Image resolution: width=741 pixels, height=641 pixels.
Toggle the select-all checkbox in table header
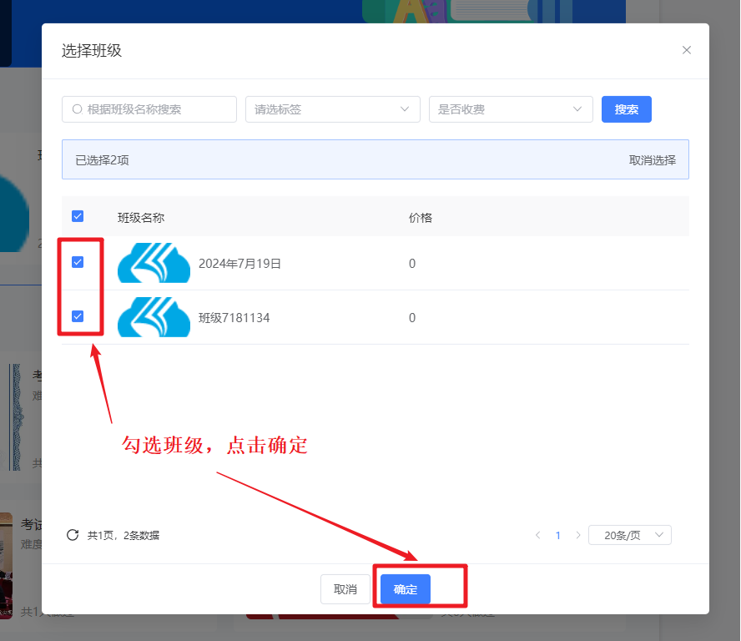[x=78, y=216]
